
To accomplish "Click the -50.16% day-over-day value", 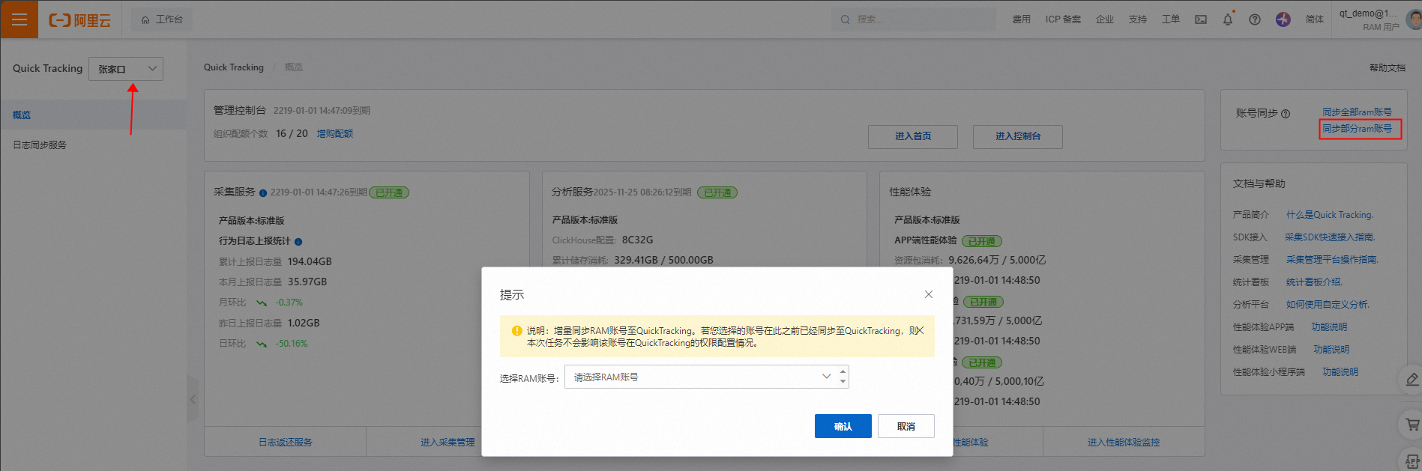I will 292,344.
